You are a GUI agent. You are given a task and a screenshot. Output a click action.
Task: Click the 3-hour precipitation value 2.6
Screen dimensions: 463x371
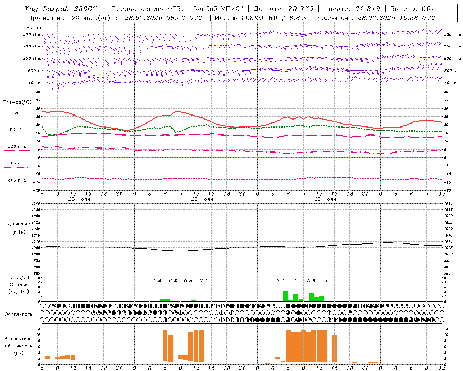click(x=311, y=280)
